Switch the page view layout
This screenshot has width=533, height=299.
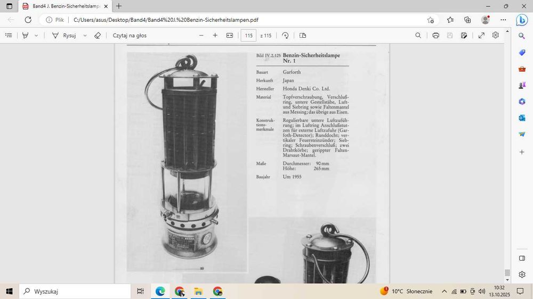(x=303, y=35)
